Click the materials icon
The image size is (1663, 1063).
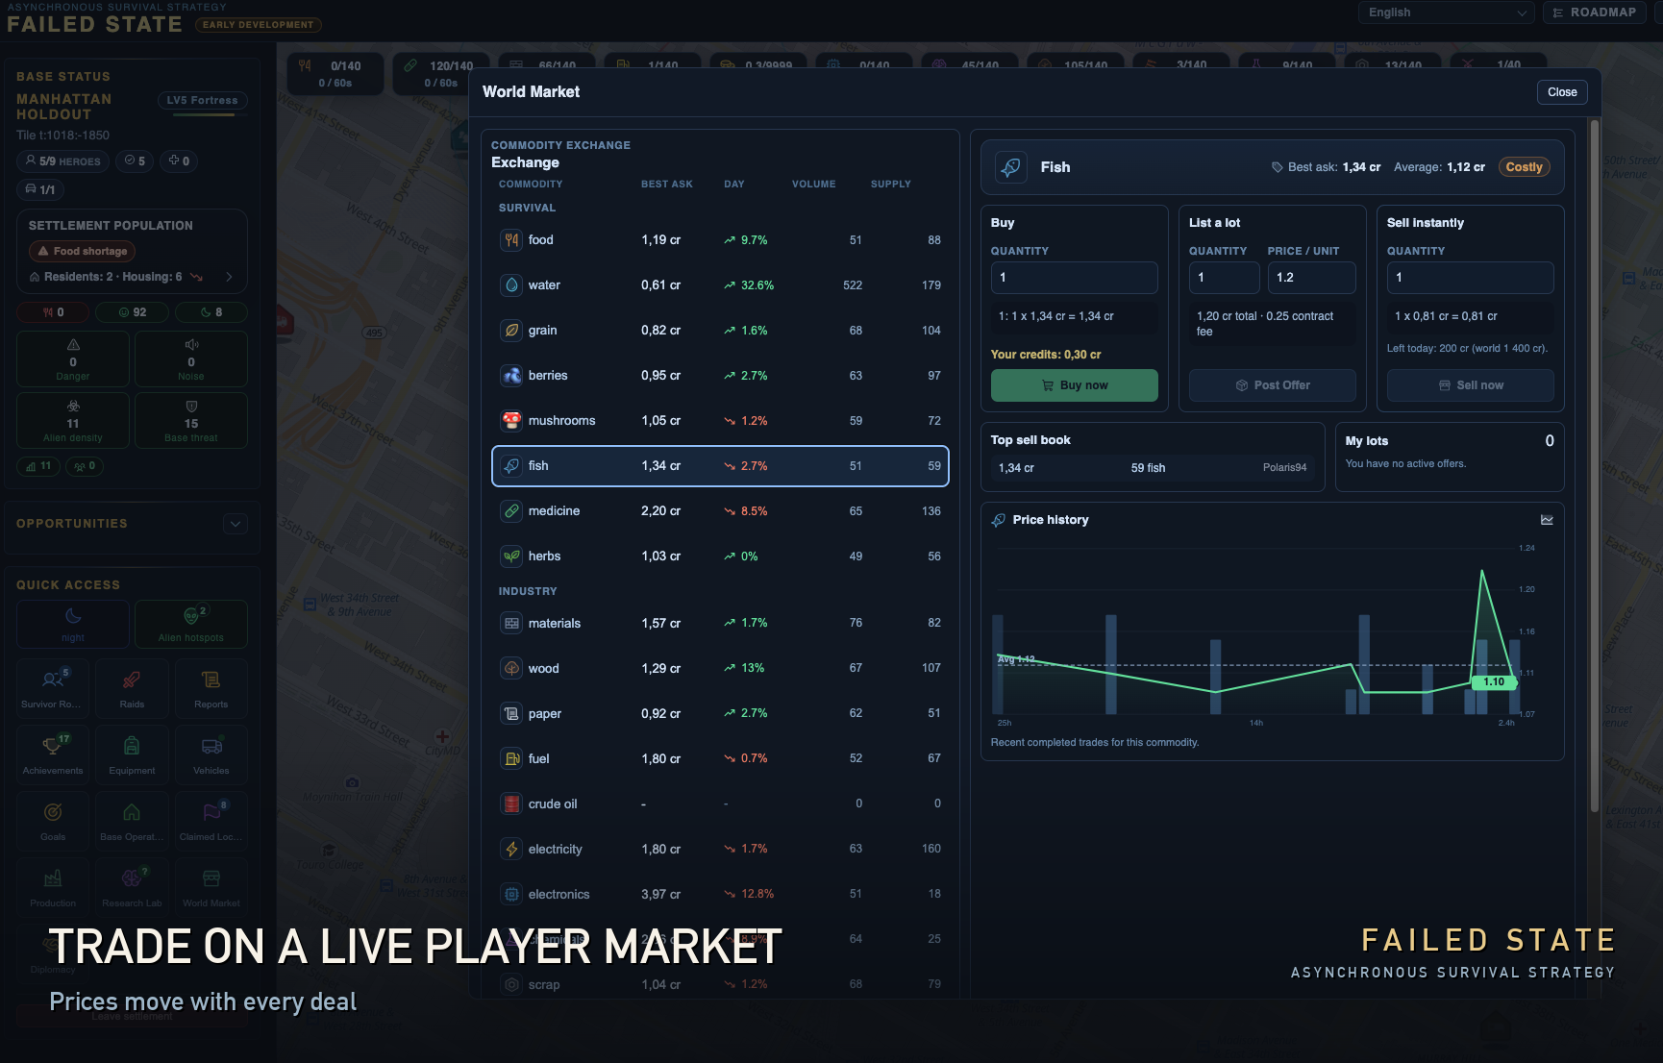[x=511, y=624]
